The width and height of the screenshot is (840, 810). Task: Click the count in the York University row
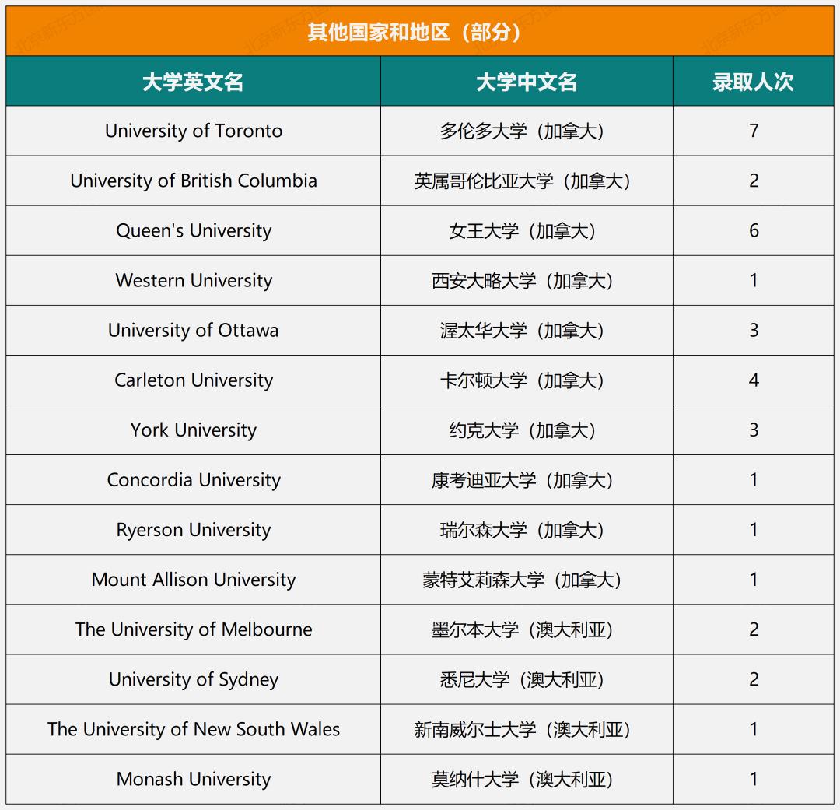coord(754,430)
